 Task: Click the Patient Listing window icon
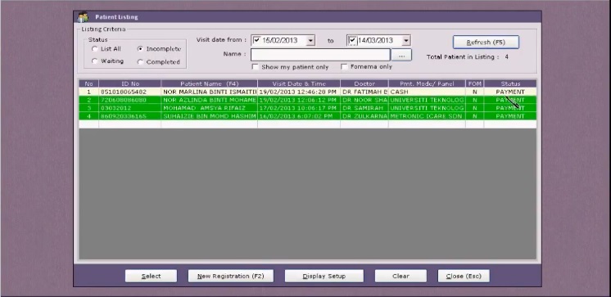[83, 17]
